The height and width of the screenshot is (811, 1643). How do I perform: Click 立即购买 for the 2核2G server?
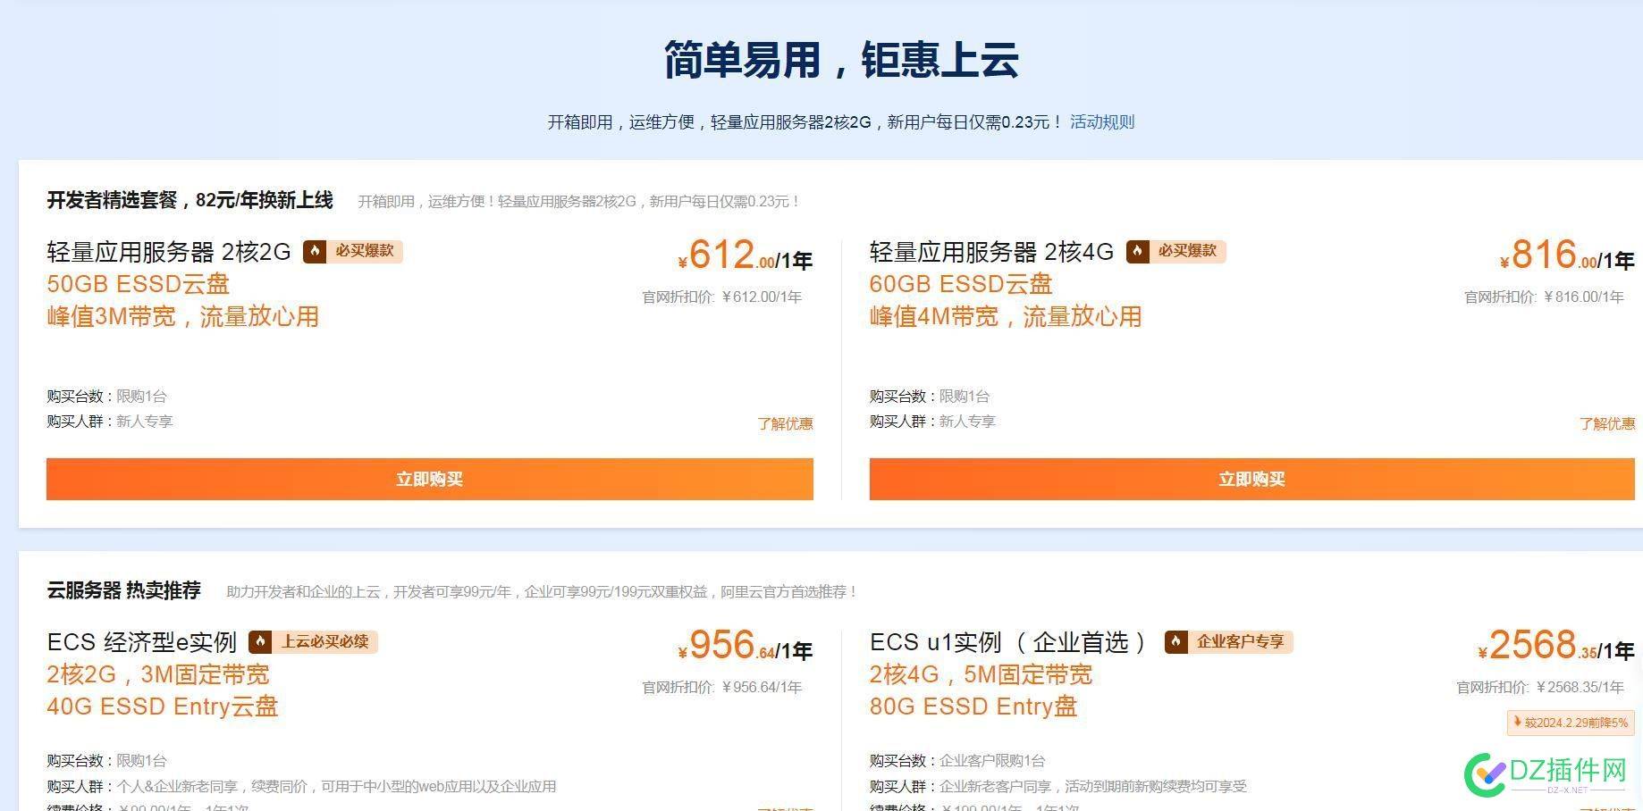tap(430, 479)
